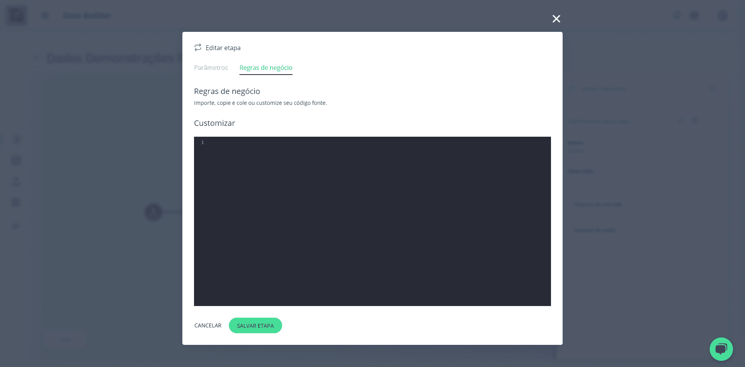Click SALVAR ETAPA to save the step
The image size is (745, 367).
coord(255,325)
